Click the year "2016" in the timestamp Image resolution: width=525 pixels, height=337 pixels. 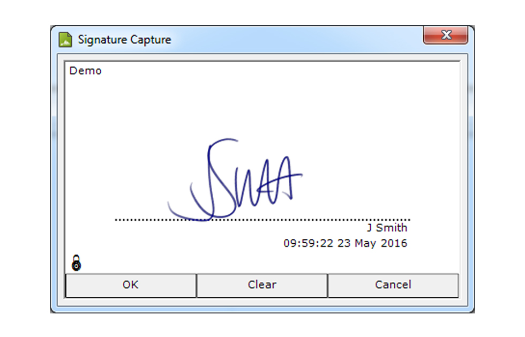coord(394,243)
